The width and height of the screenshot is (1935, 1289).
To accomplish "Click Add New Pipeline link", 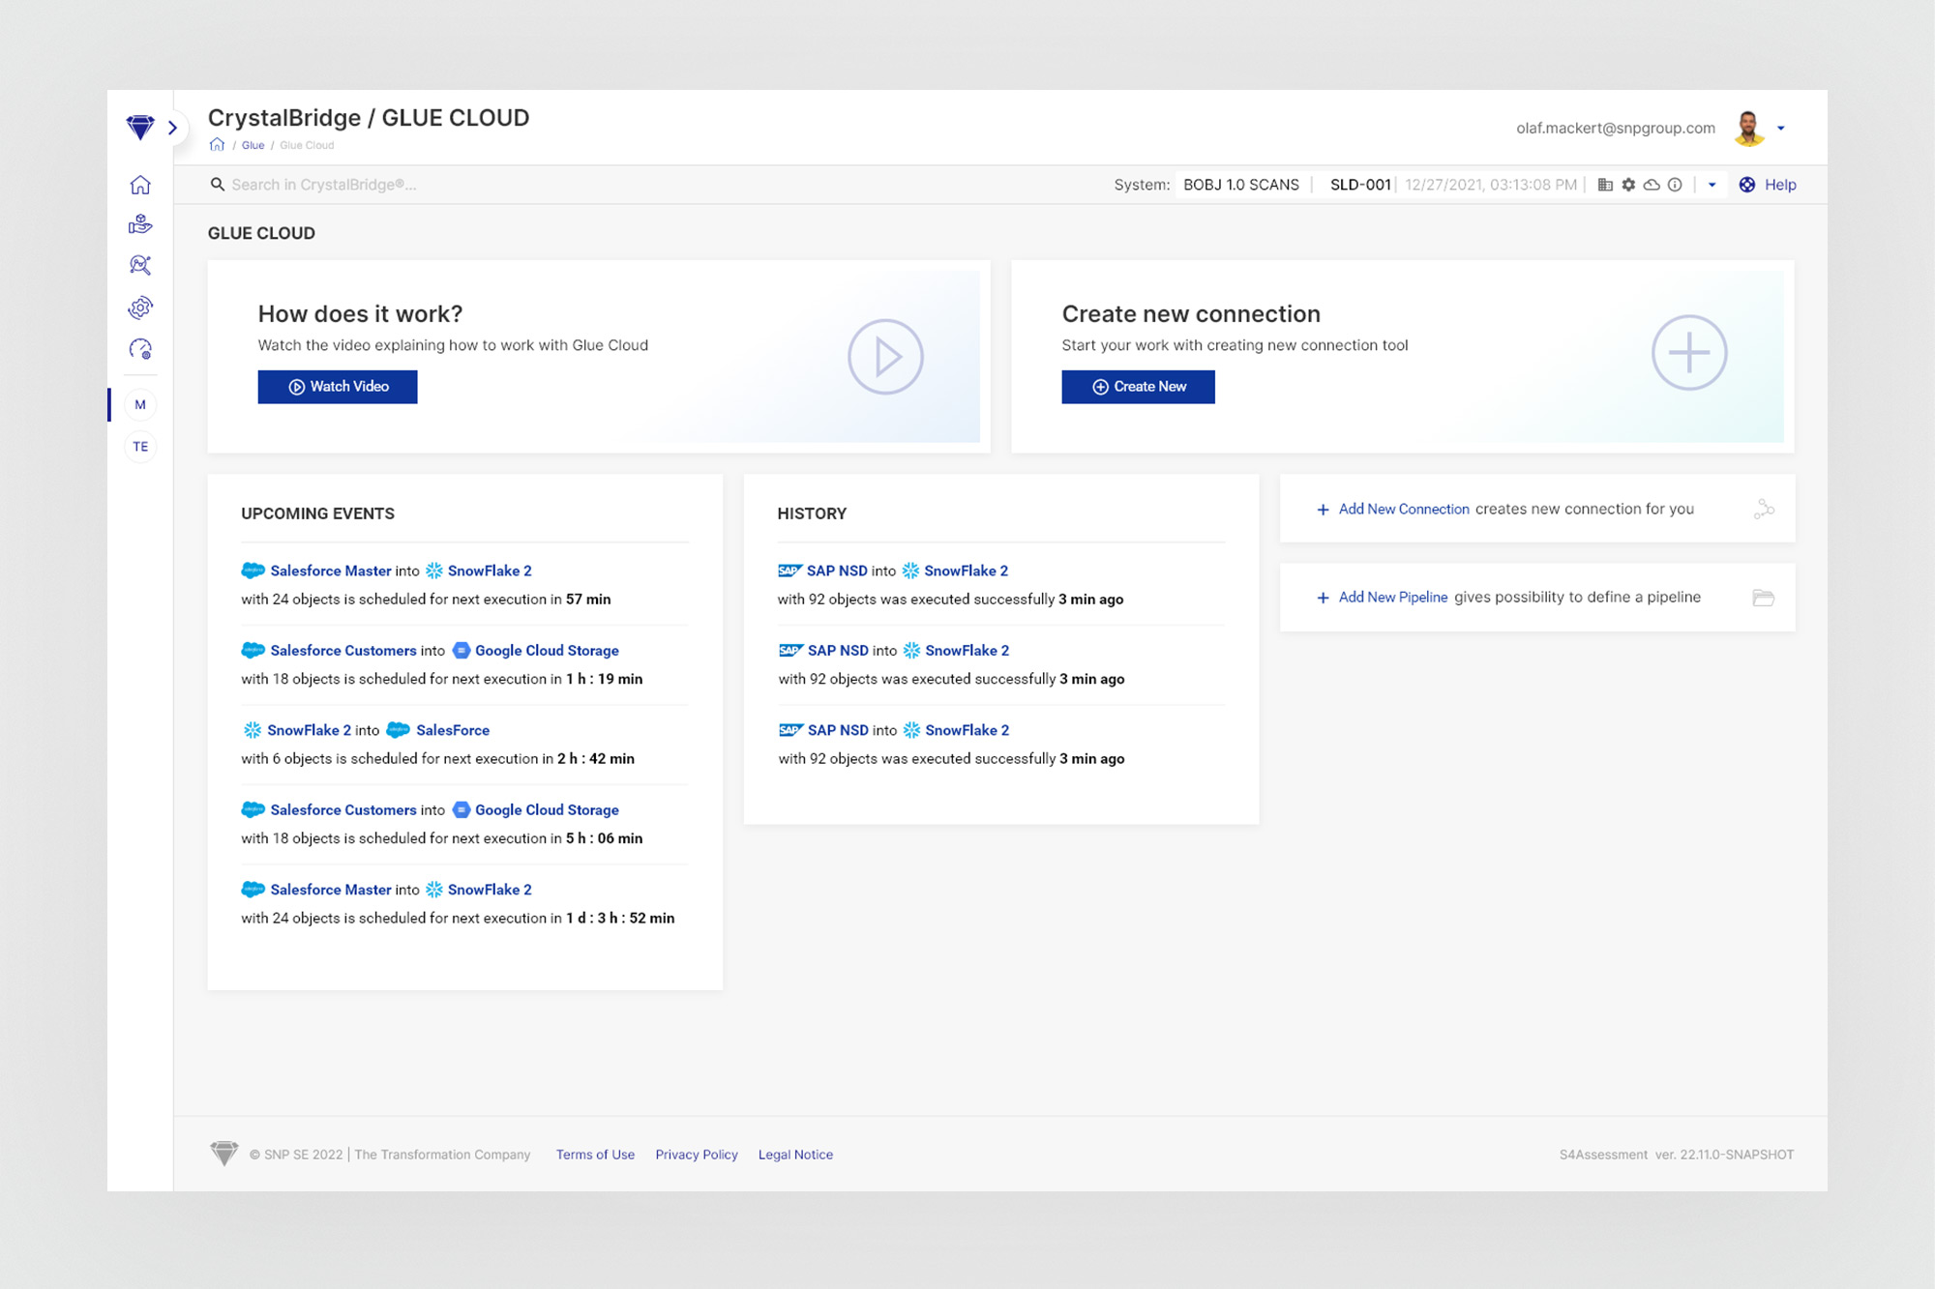I will point(1392,597).
